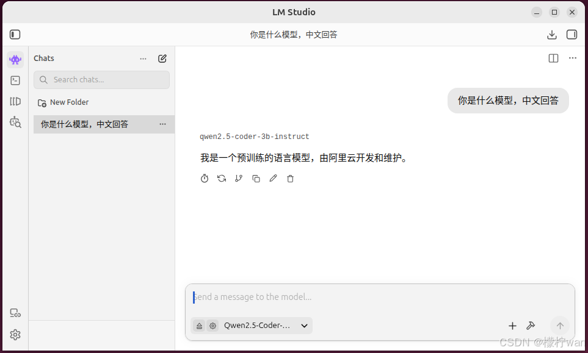The image size is (588, 353).
Task: Close the LM Studio window
Action: 572,12
